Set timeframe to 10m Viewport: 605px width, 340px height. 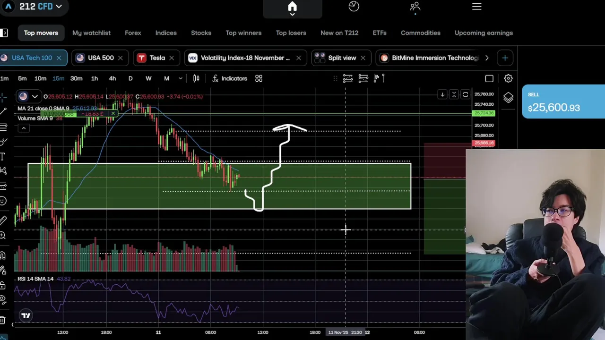[40, 78]
